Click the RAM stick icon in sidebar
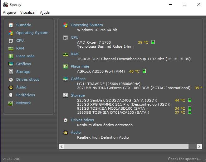 11,49
